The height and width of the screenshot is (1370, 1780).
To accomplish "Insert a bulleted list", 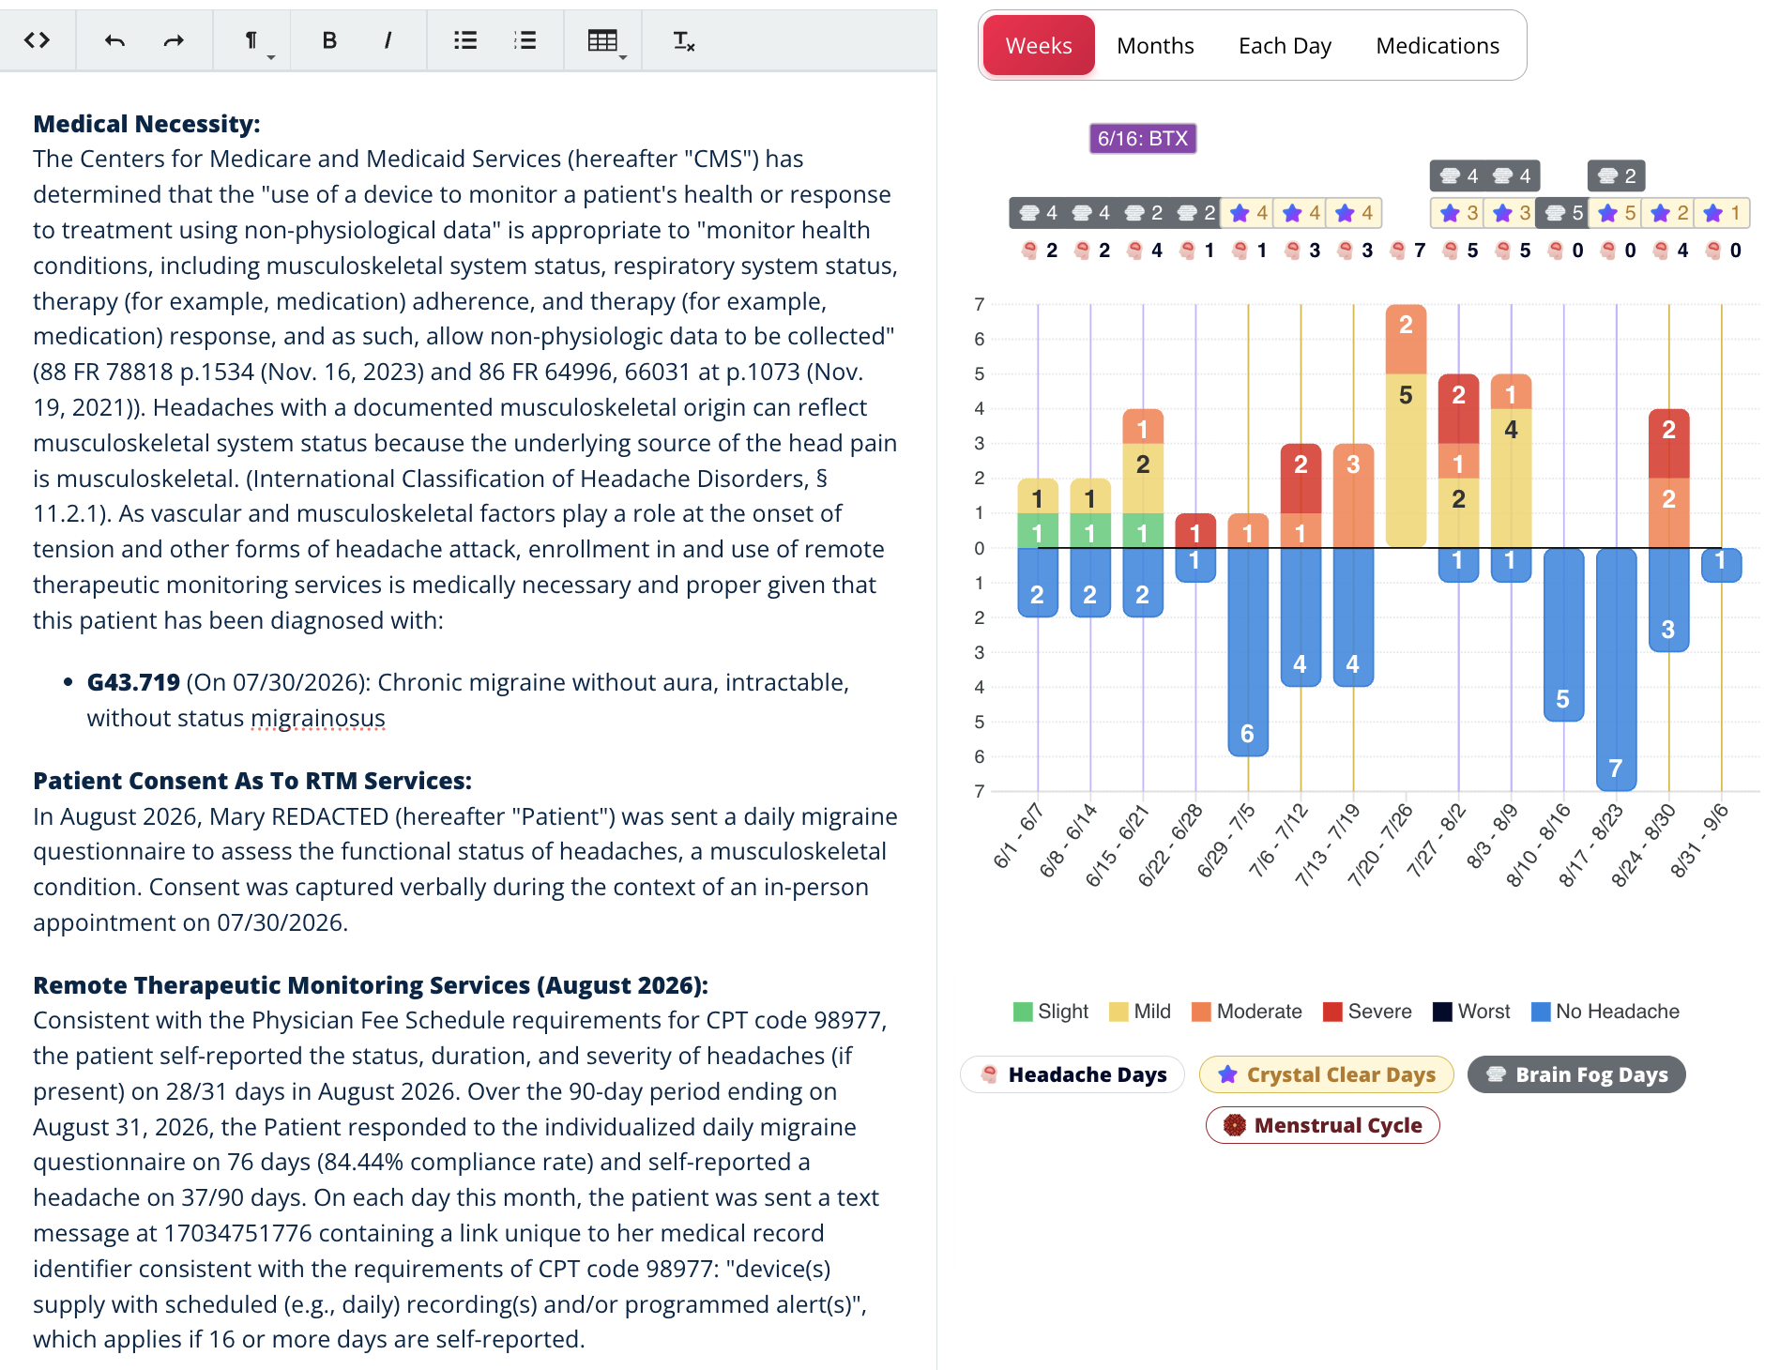I will pyautogui.click(x=465, y=40).
